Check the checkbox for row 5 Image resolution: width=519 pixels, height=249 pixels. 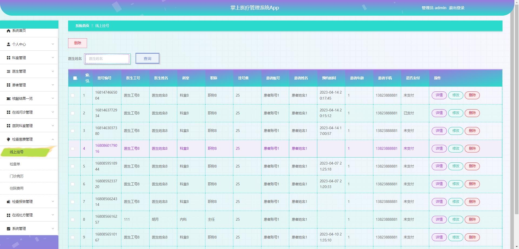tap(73, 166)
